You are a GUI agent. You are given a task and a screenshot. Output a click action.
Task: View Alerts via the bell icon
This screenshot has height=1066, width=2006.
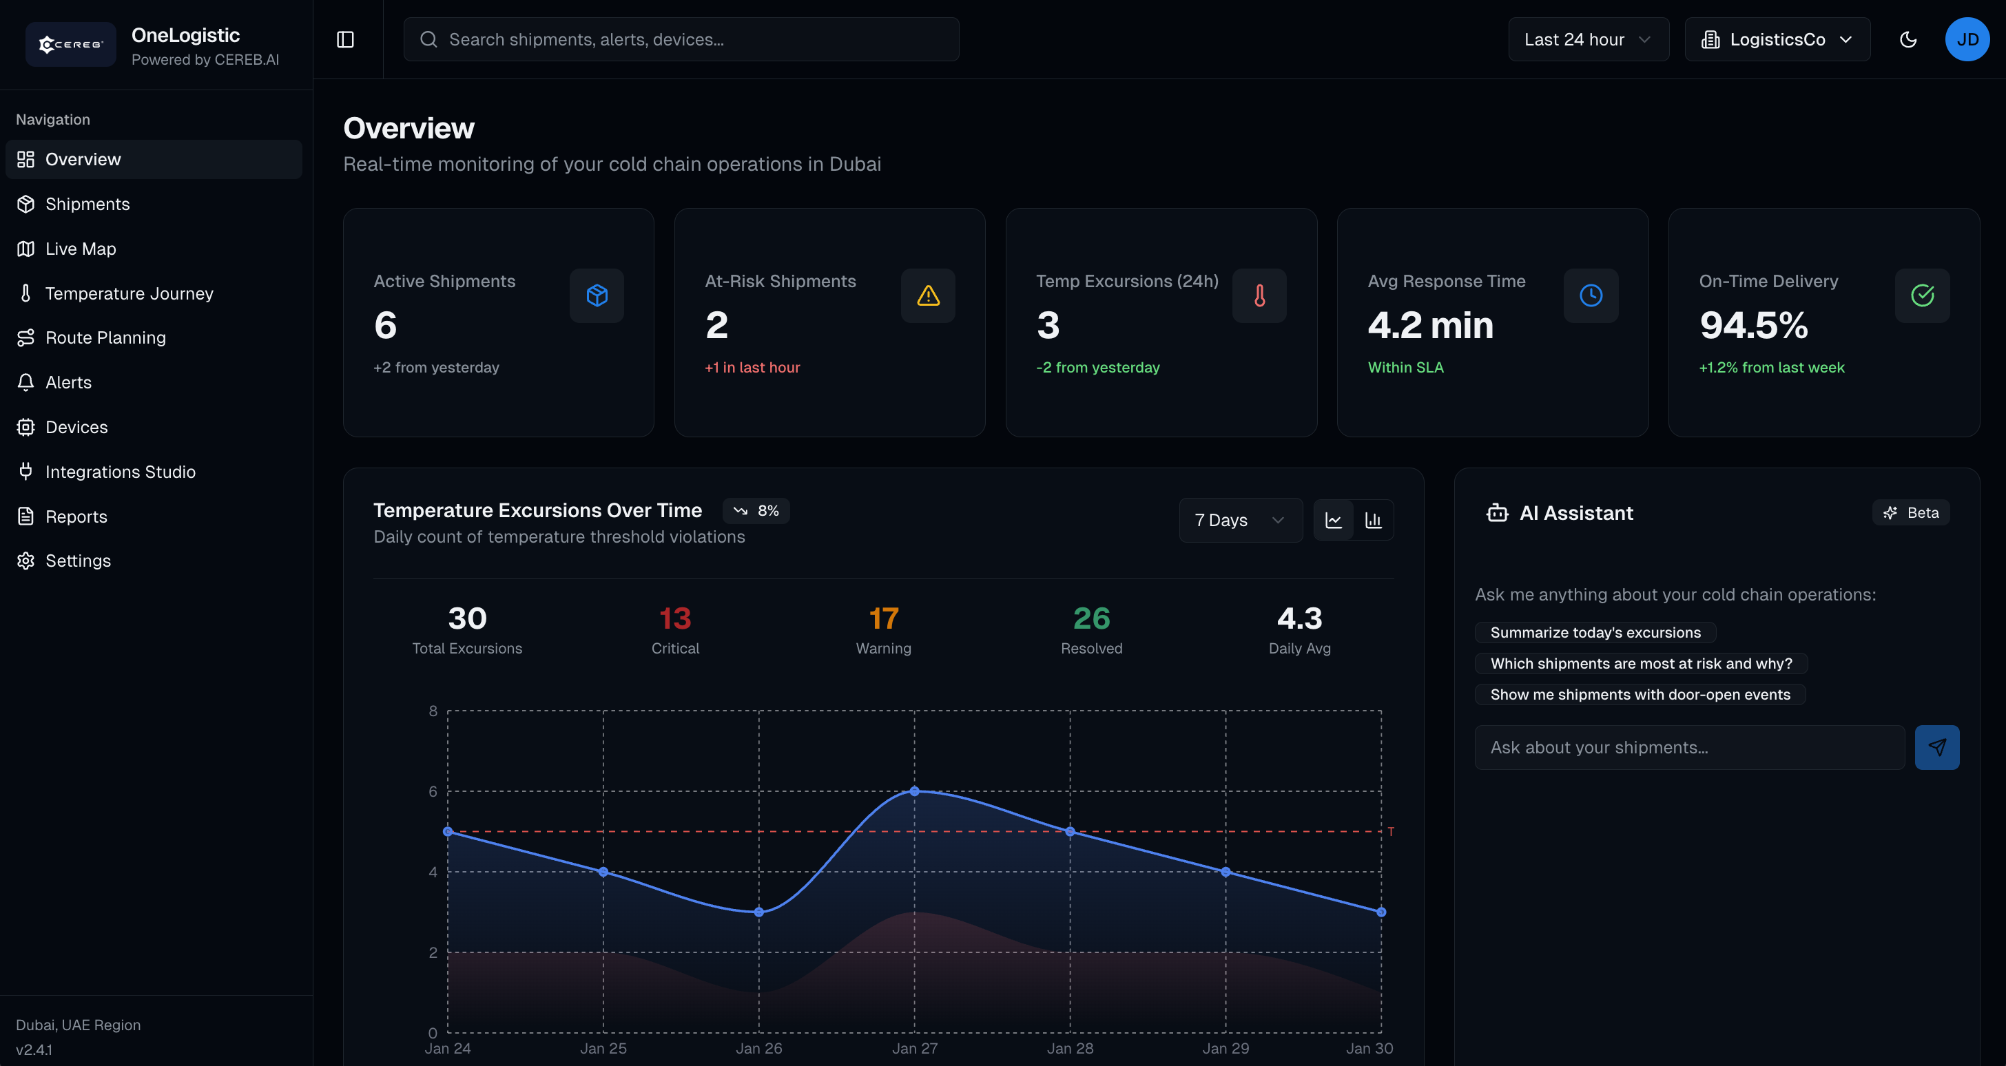[x=68, y=382]
